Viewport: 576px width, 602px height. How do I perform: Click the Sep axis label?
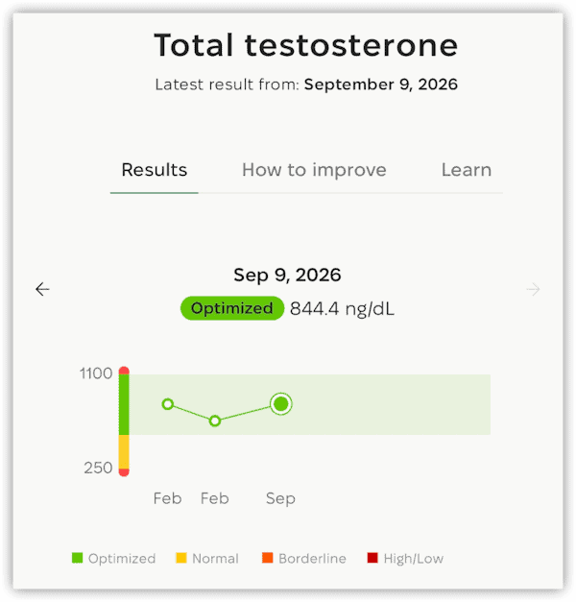click(280, 498)
